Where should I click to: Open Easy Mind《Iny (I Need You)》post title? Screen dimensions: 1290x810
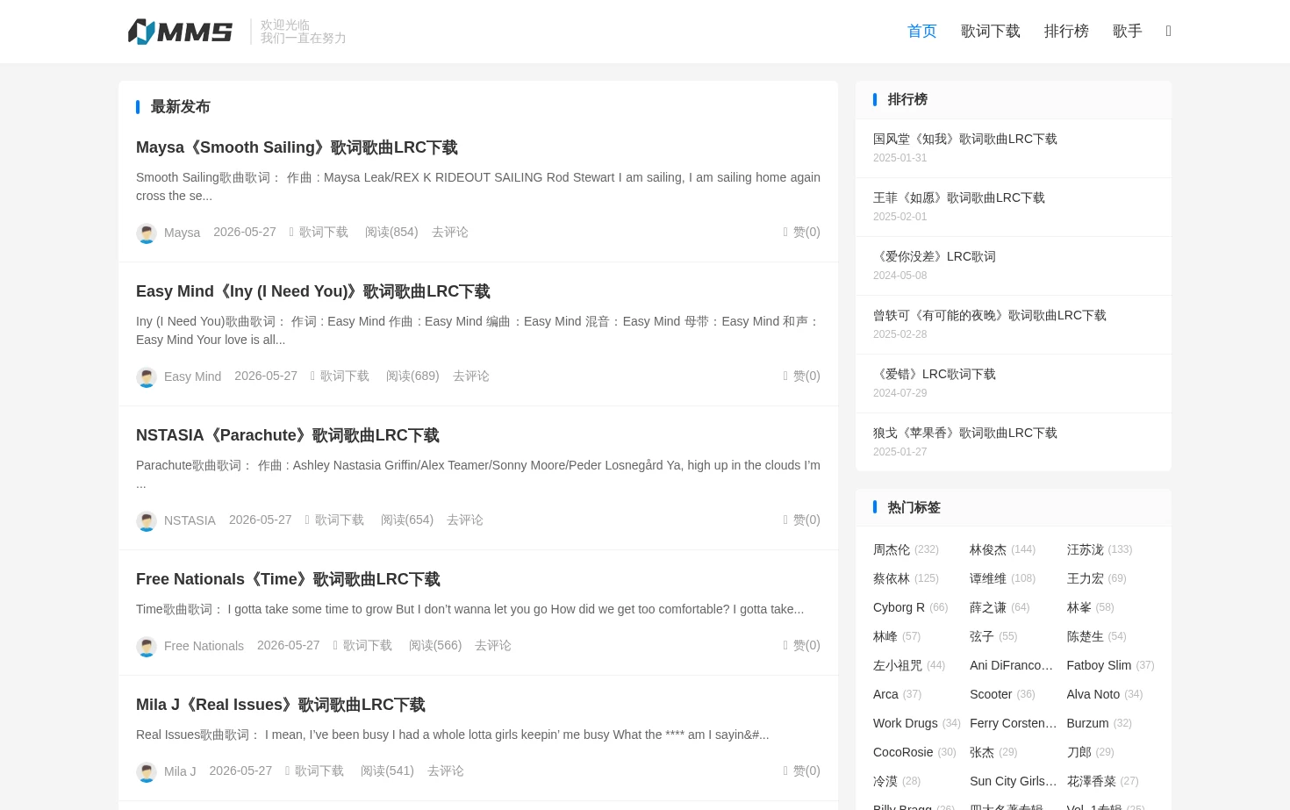[x=313, y=291]
